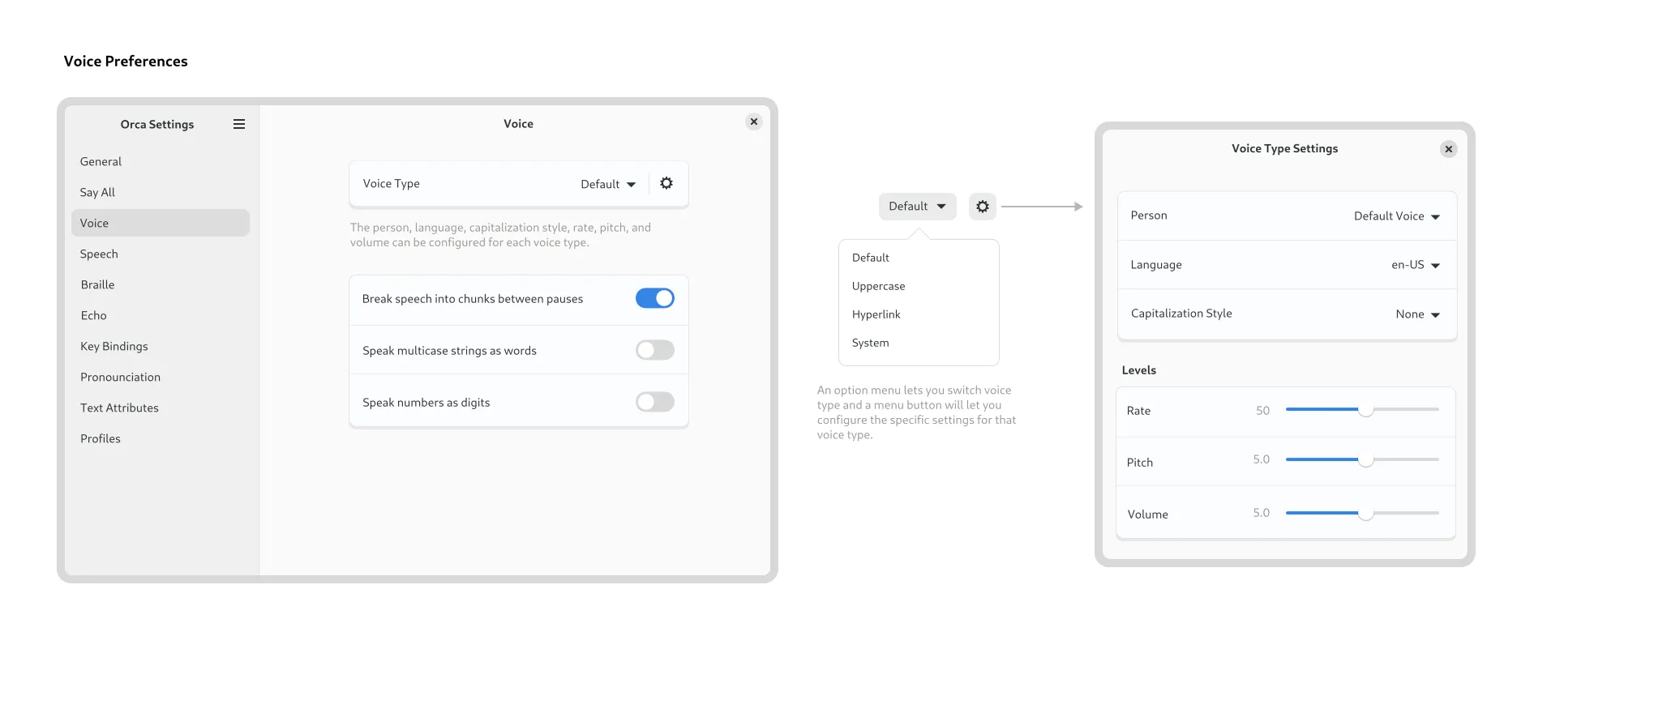Click the Volume slider handle
Viewport: 1654px width, 713px height.
tap(1366, 514)
